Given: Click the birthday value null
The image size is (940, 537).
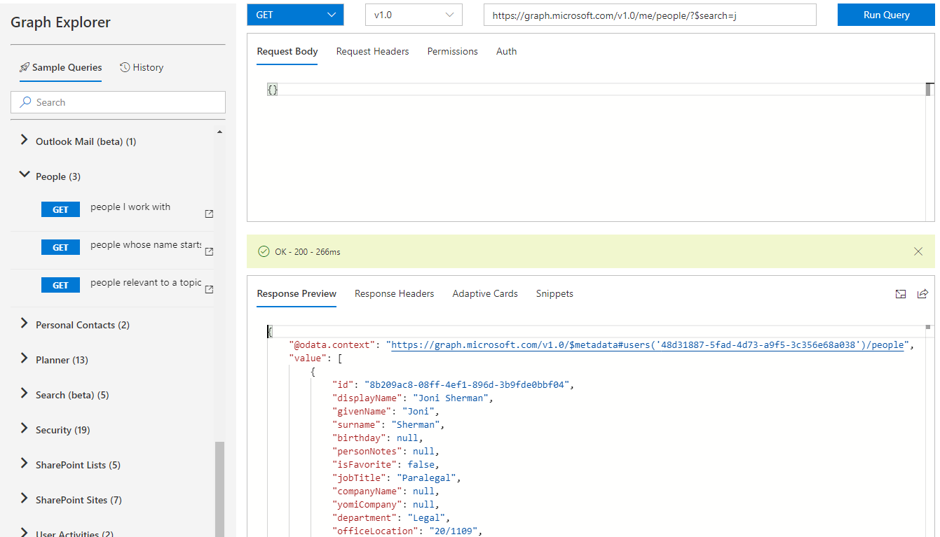Looking at the screenshot, I should pos(407,438).
